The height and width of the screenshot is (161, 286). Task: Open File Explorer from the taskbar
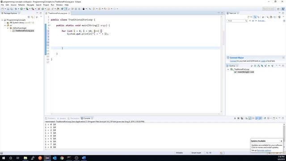[x=25, y=158]
